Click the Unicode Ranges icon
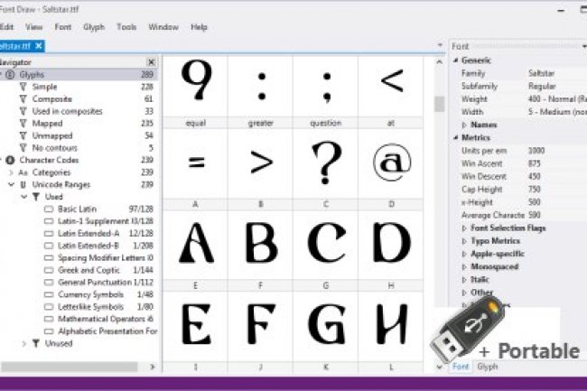This screenshot has height=391, width=587. point(23,184)
